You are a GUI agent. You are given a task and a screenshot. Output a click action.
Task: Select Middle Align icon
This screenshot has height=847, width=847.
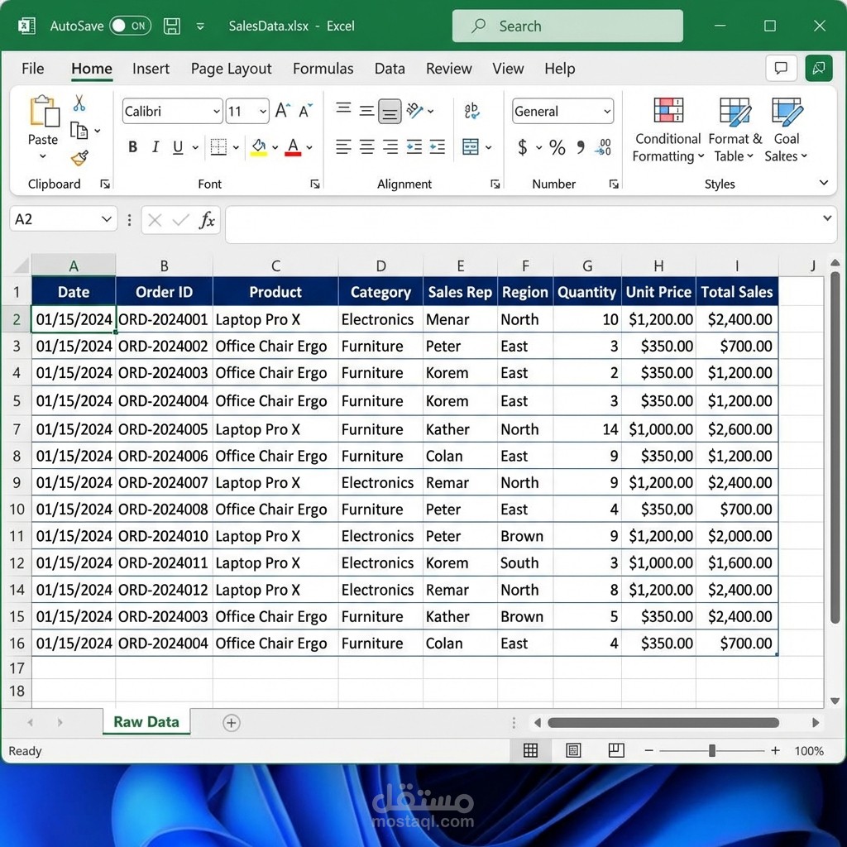point(366,112)
